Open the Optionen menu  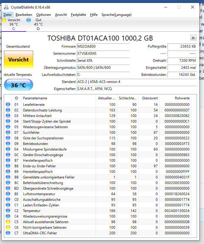pos(44,15)
